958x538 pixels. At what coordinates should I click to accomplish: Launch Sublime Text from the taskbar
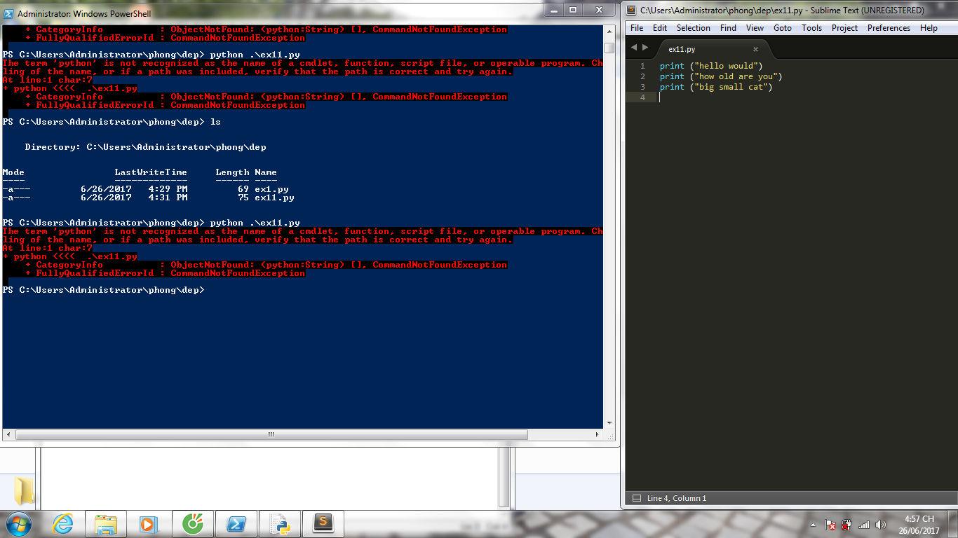[x=323, y=524]
